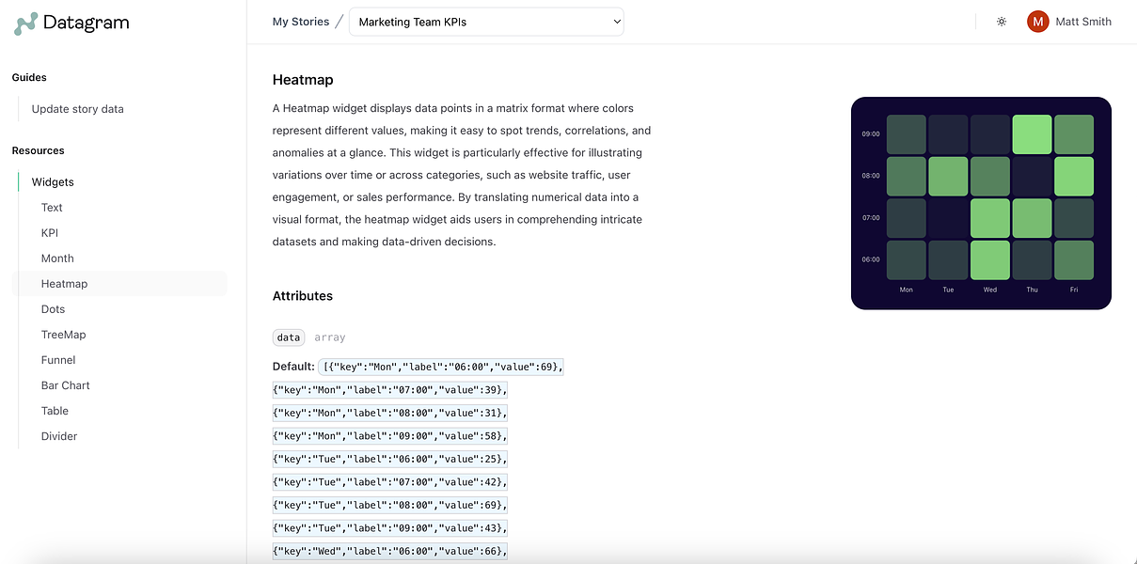Open the Marketing Team KPIs story dropdown
Image resolution: width=1137 pixels, height=564 pixels.
[486, 22]
